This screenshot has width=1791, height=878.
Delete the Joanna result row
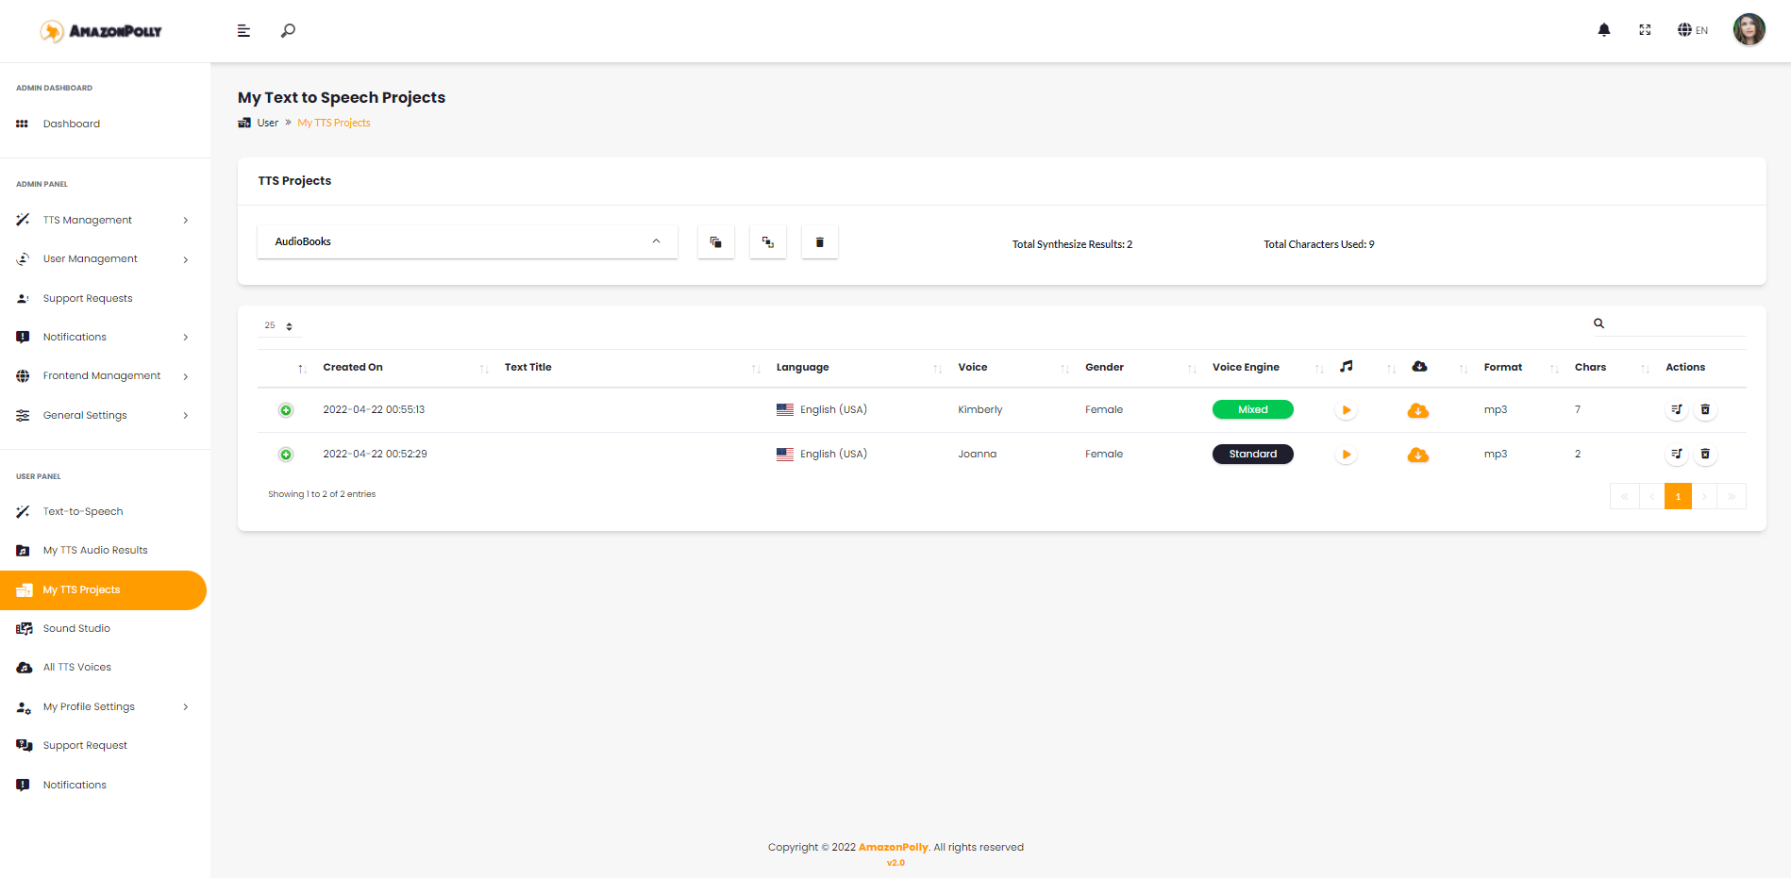[1705, 455]
